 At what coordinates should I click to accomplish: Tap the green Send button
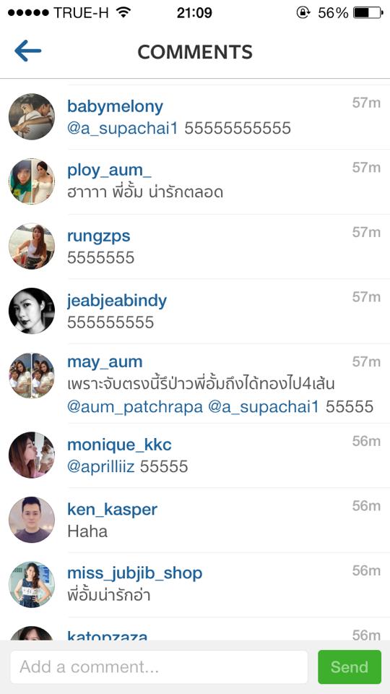(350, 667)
